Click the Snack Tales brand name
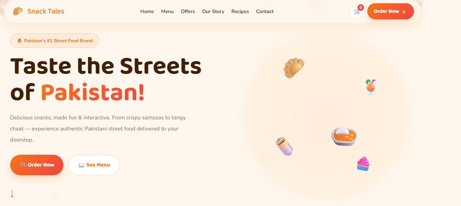Screen dimensions: 461x206 [46, 11]
